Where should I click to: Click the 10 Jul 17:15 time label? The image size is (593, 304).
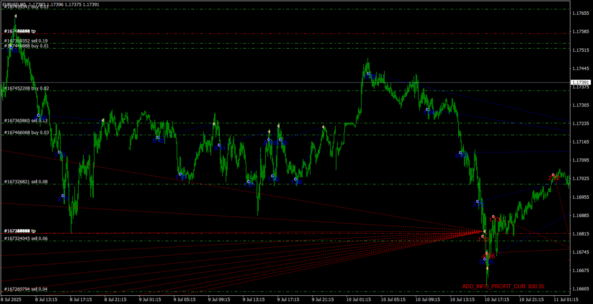496,299
